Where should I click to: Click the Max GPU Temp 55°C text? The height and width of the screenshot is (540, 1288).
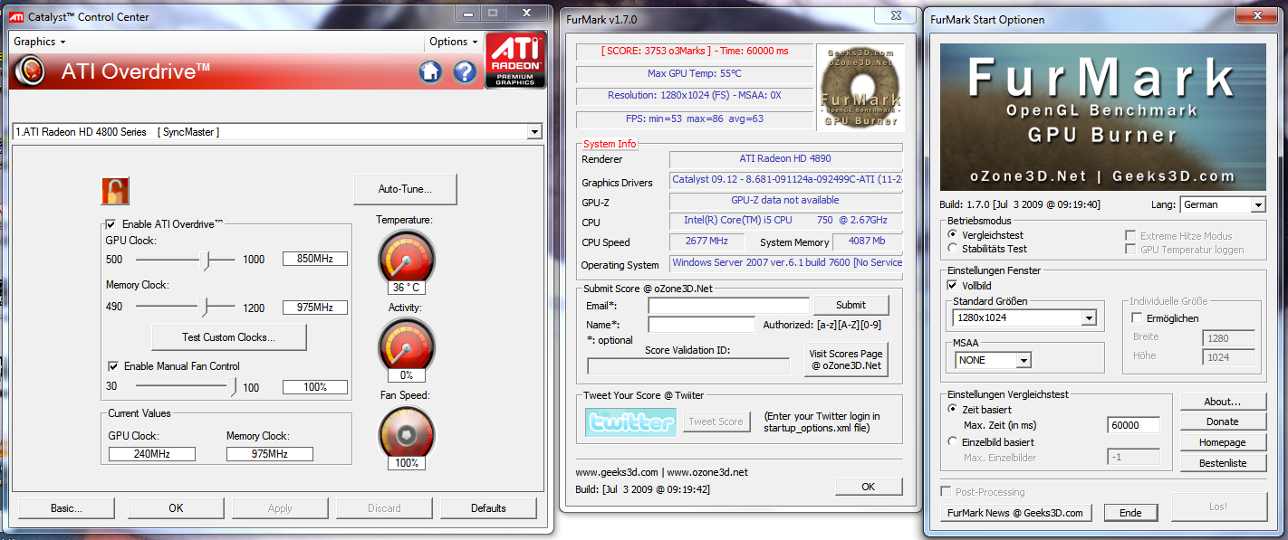695,73
